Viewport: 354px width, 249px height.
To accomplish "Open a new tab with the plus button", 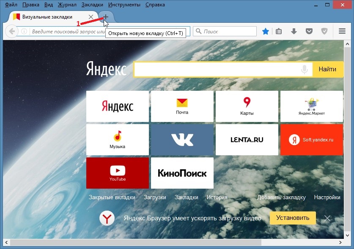I will point(106,17).
